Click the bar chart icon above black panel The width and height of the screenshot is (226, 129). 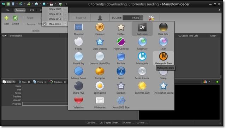[x=205, y=82]
